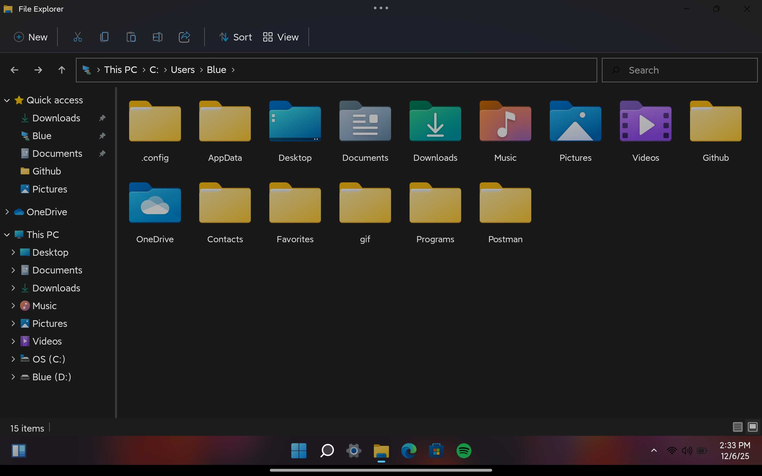Click the Paste clipboard icon
Screen dimensions: 762x476
pos(131,37)
